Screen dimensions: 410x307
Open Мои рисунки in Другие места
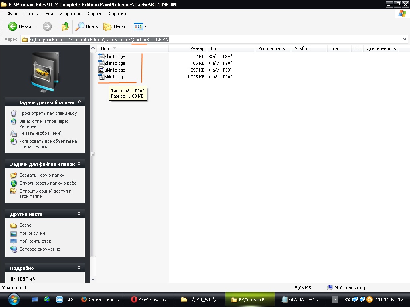(x=32, y=233)
